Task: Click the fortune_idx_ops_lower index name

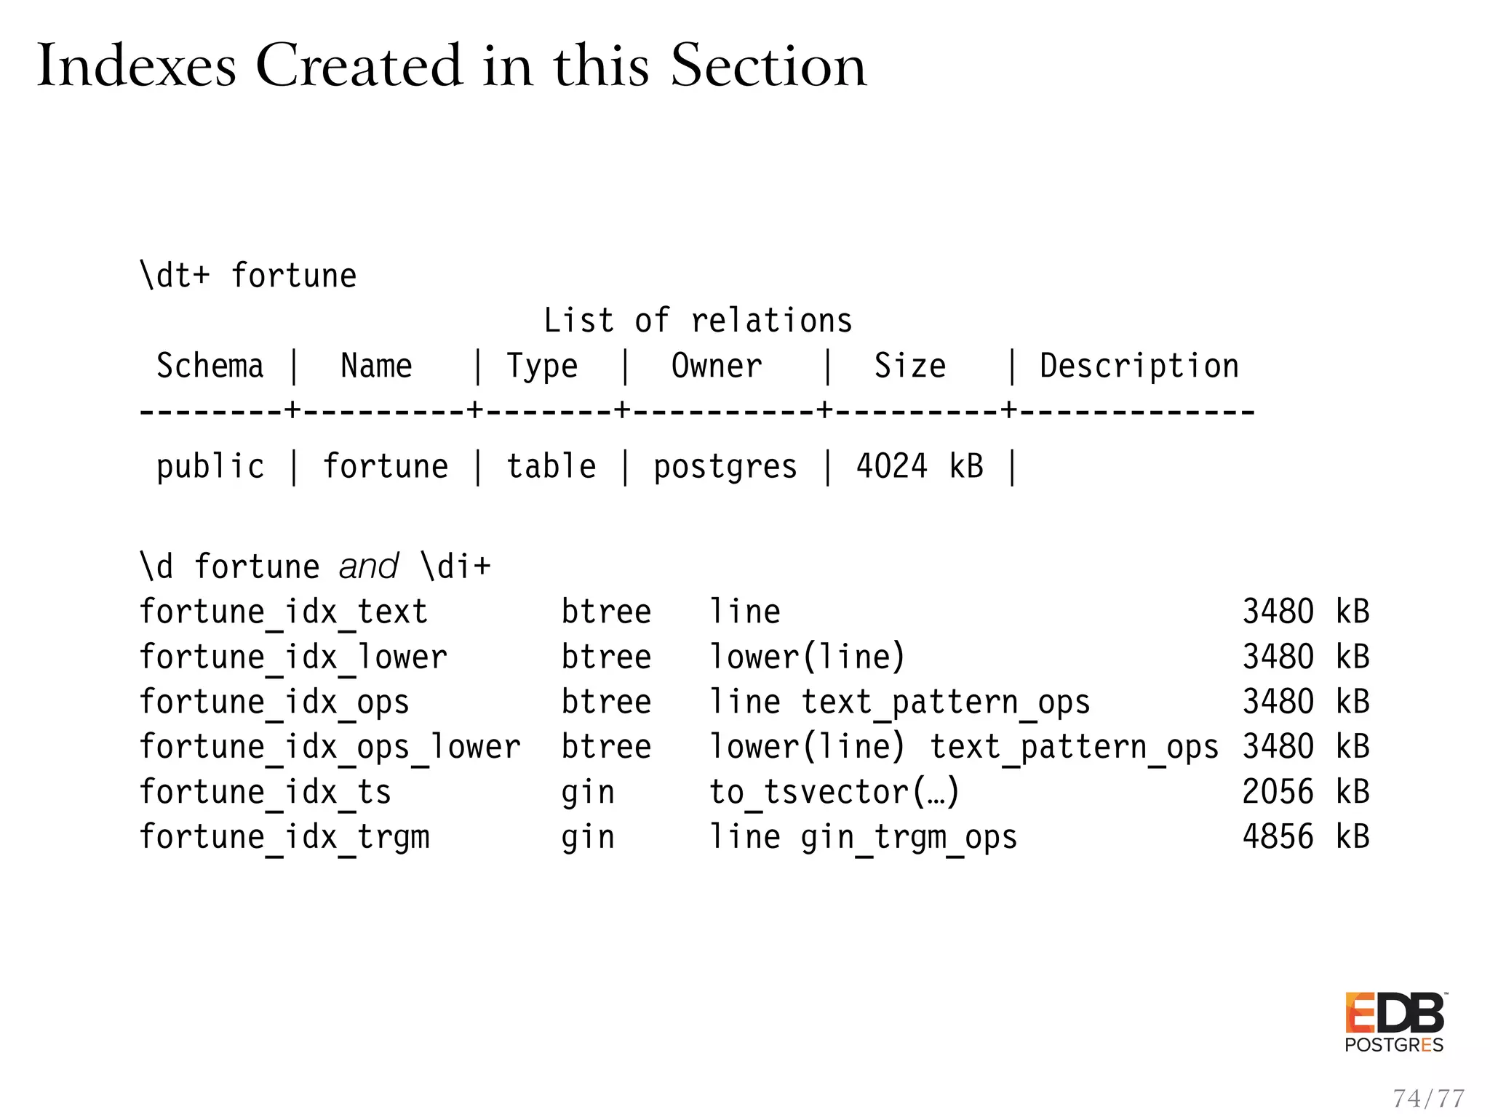Action: [330, 747]
